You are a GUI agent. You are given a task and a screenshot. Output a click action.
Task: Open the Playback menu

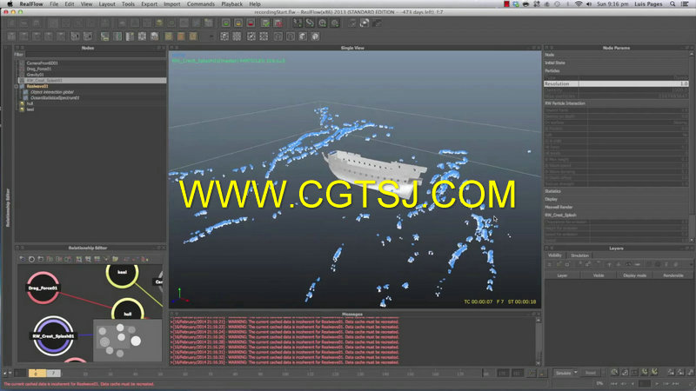pos(231,4)
